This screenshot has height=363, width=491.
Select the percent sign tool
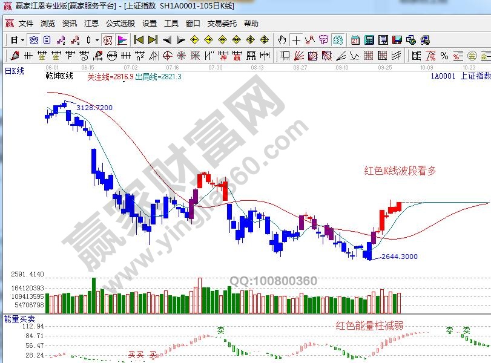coord(444,56)
